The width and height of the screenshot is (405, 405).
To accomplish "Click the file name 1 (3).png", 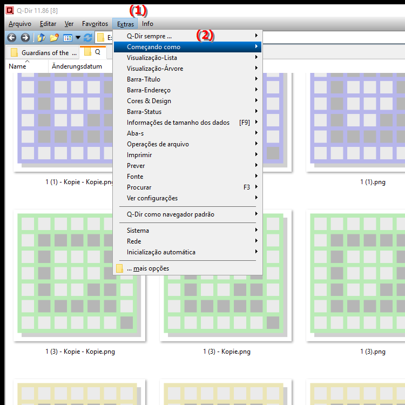I will (373, 352).
